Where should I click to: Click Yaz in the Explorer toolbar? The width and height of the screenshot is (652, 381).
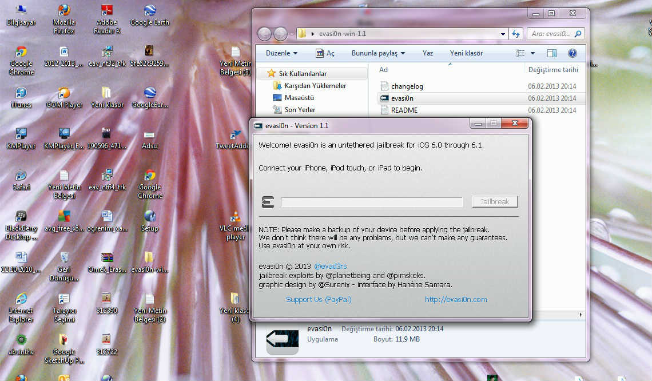(x=427, y=53)
